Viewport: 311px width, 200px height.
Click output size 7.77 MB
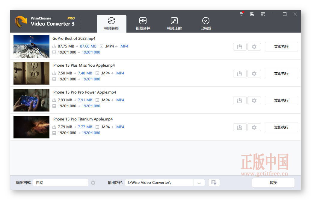click(x=85, y=127)
